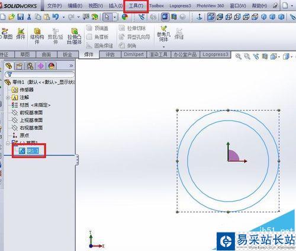Switch to the 渲染工具 tab
This screenshot has height=251, width=296.
pos(159,54)
